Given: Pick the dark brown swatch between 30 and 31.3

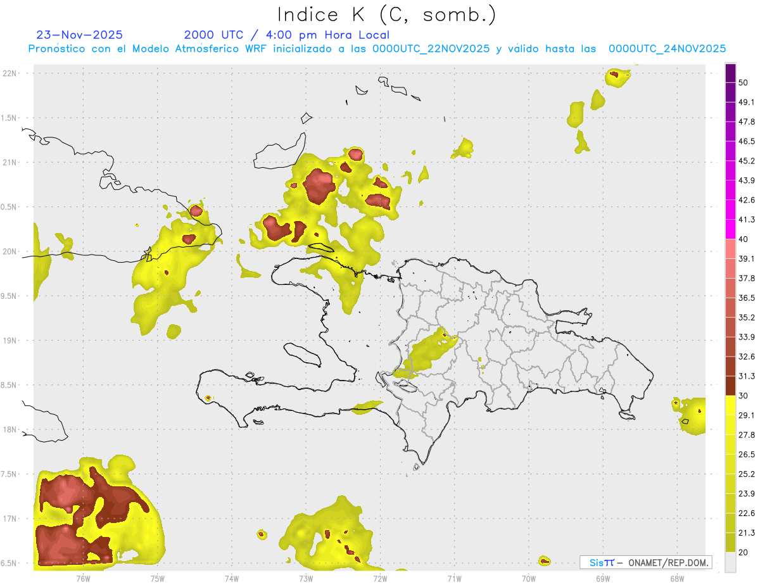Looking at the screenshot, I should point(730,386).
